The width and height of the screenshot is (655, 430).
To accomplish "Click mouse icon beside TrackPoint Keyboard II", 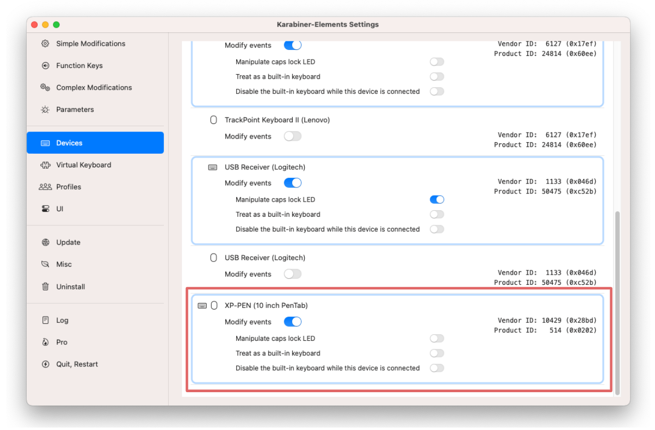I will 214,120.
